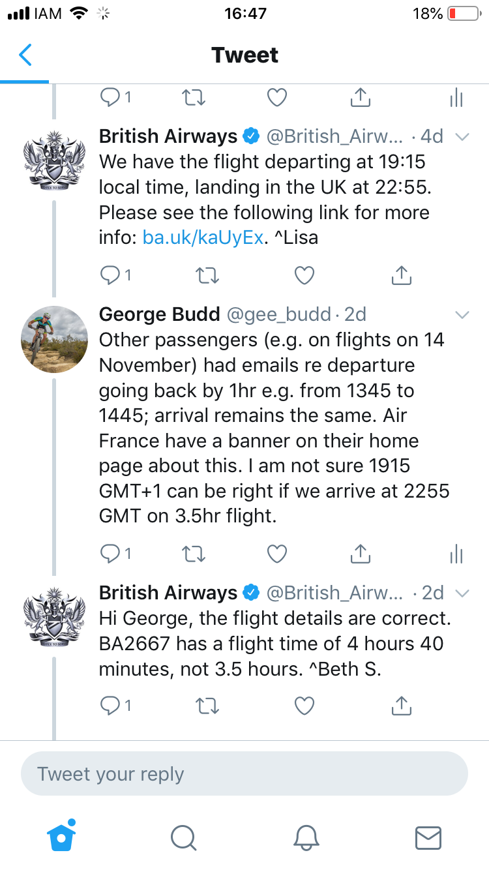Image resolution: width=489 pixels, height=870 pixels.
Task: Retweet Beth S.'s British Airways reply
Action: click(208, 705)
